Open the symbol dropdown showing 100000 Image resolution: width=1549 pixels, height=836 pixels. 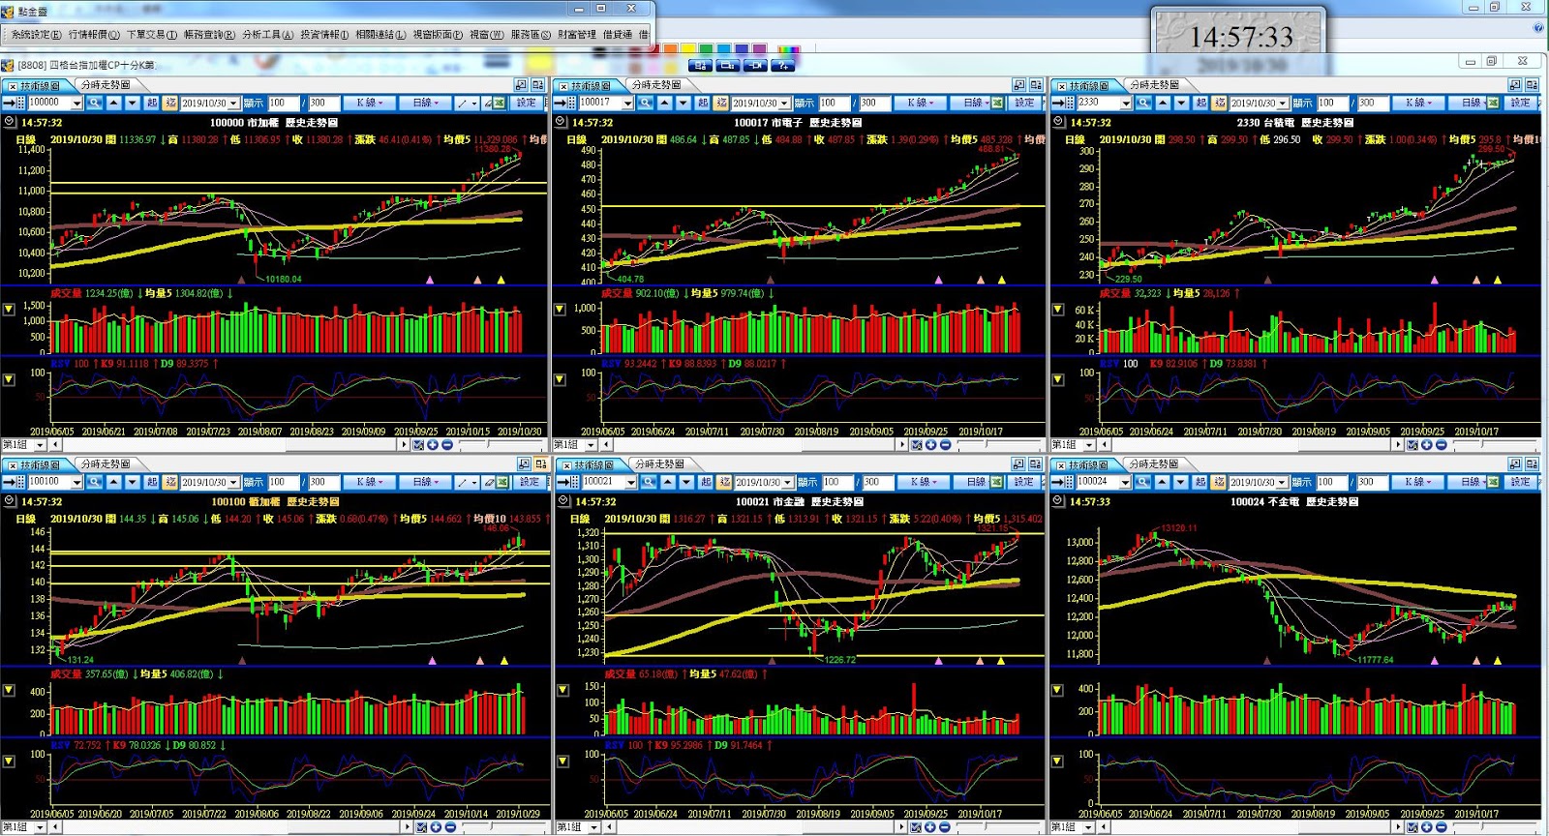coord(76,104)
